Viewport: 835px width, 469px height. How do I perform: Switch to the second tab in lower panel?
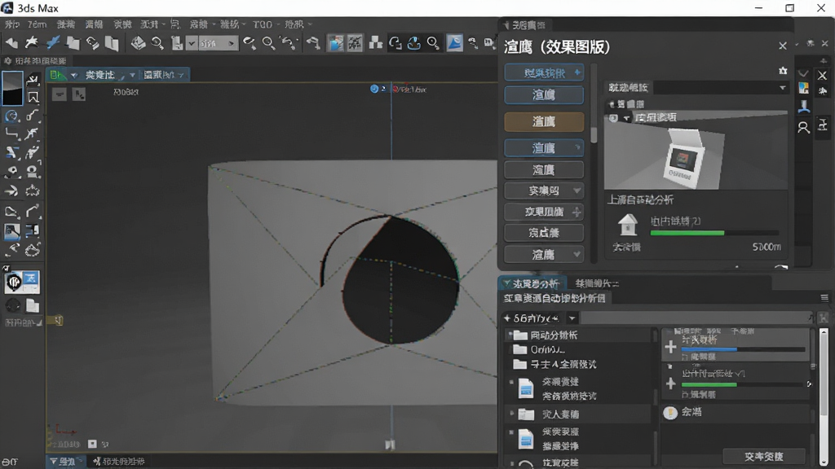tap(597, 283)
